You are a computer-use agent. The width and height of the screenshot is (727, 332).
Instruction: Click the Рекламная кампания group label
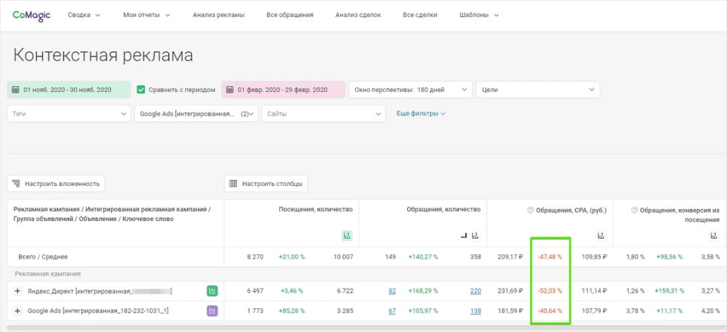48,274
